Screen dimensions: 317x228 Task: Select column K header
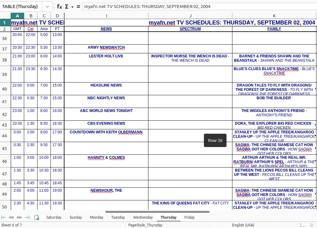274,16
